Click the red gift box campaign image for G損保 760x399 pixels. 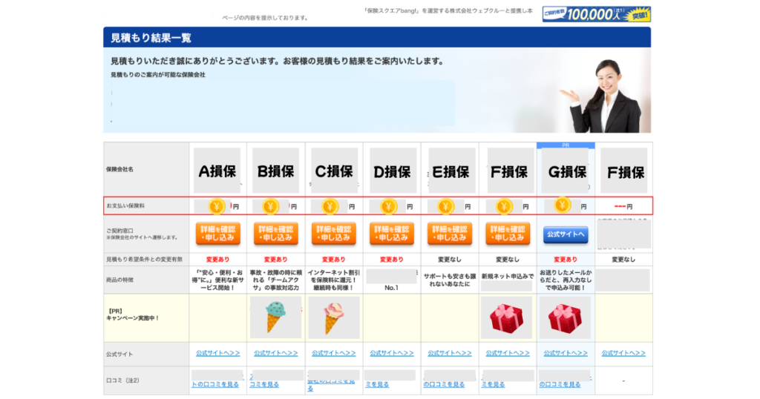(x=565, y=318)
